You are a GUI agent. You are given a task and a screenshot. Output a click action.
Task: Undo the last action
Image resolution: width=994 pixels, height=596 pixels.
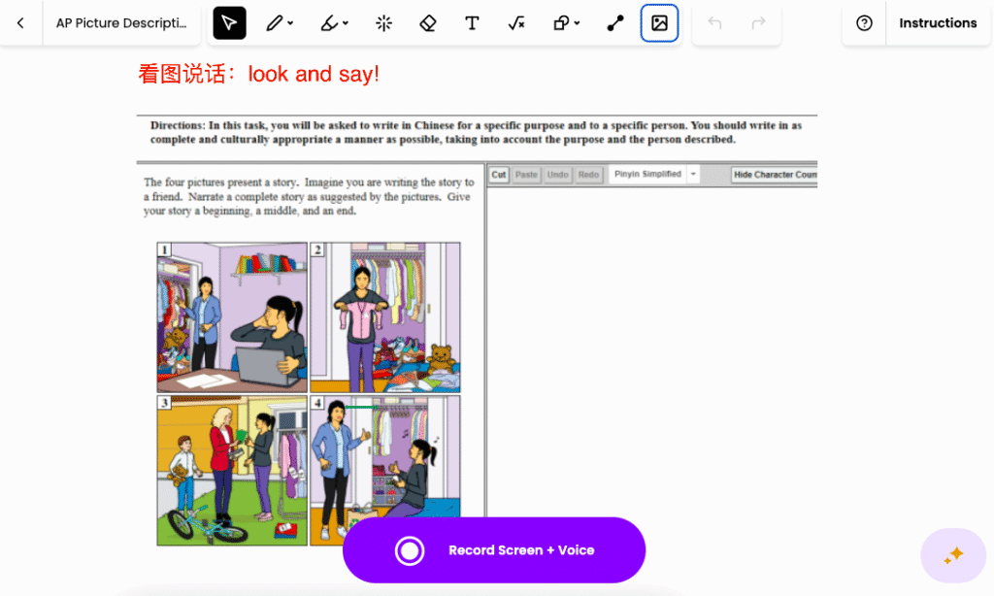[715, 23]
